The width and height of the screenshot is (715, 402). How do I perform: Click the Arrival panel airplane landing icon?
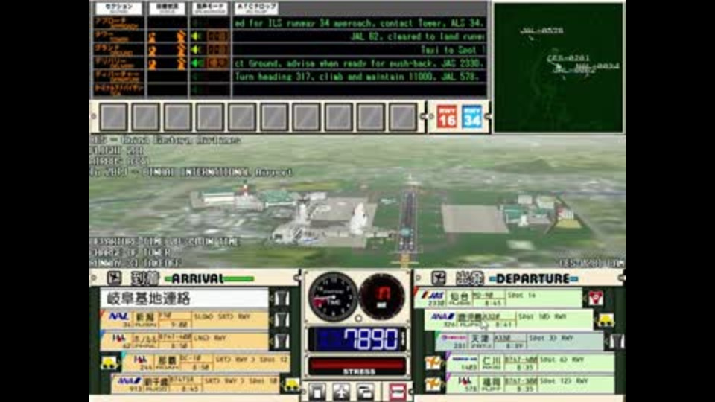pyautogui.click(x=114, y=278)
